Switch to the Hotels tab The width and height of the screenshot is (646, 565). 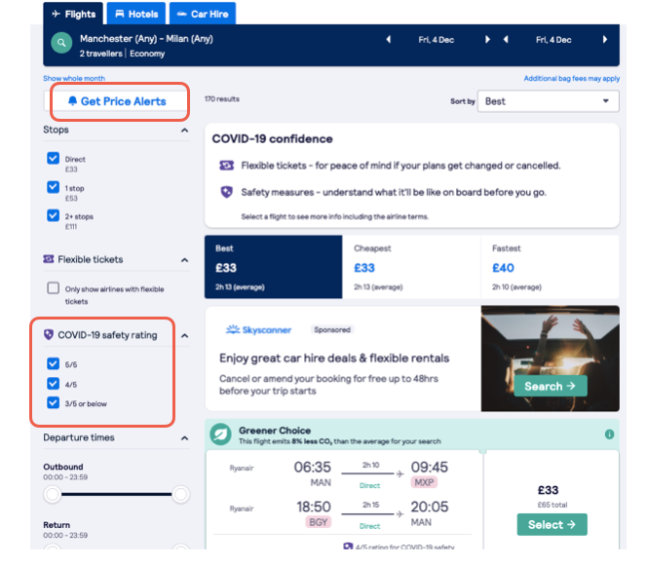click(136, 14)
